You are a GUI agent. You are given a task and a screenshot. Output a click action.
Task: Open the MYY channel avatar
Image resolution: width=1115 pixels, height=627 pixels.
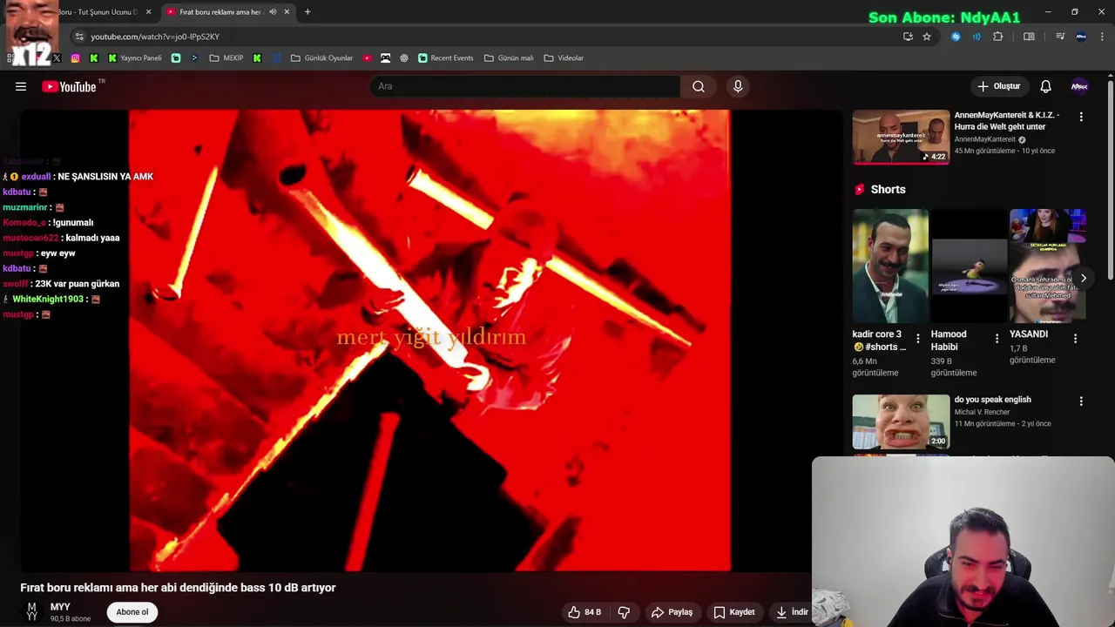click(x=32, y=611)
